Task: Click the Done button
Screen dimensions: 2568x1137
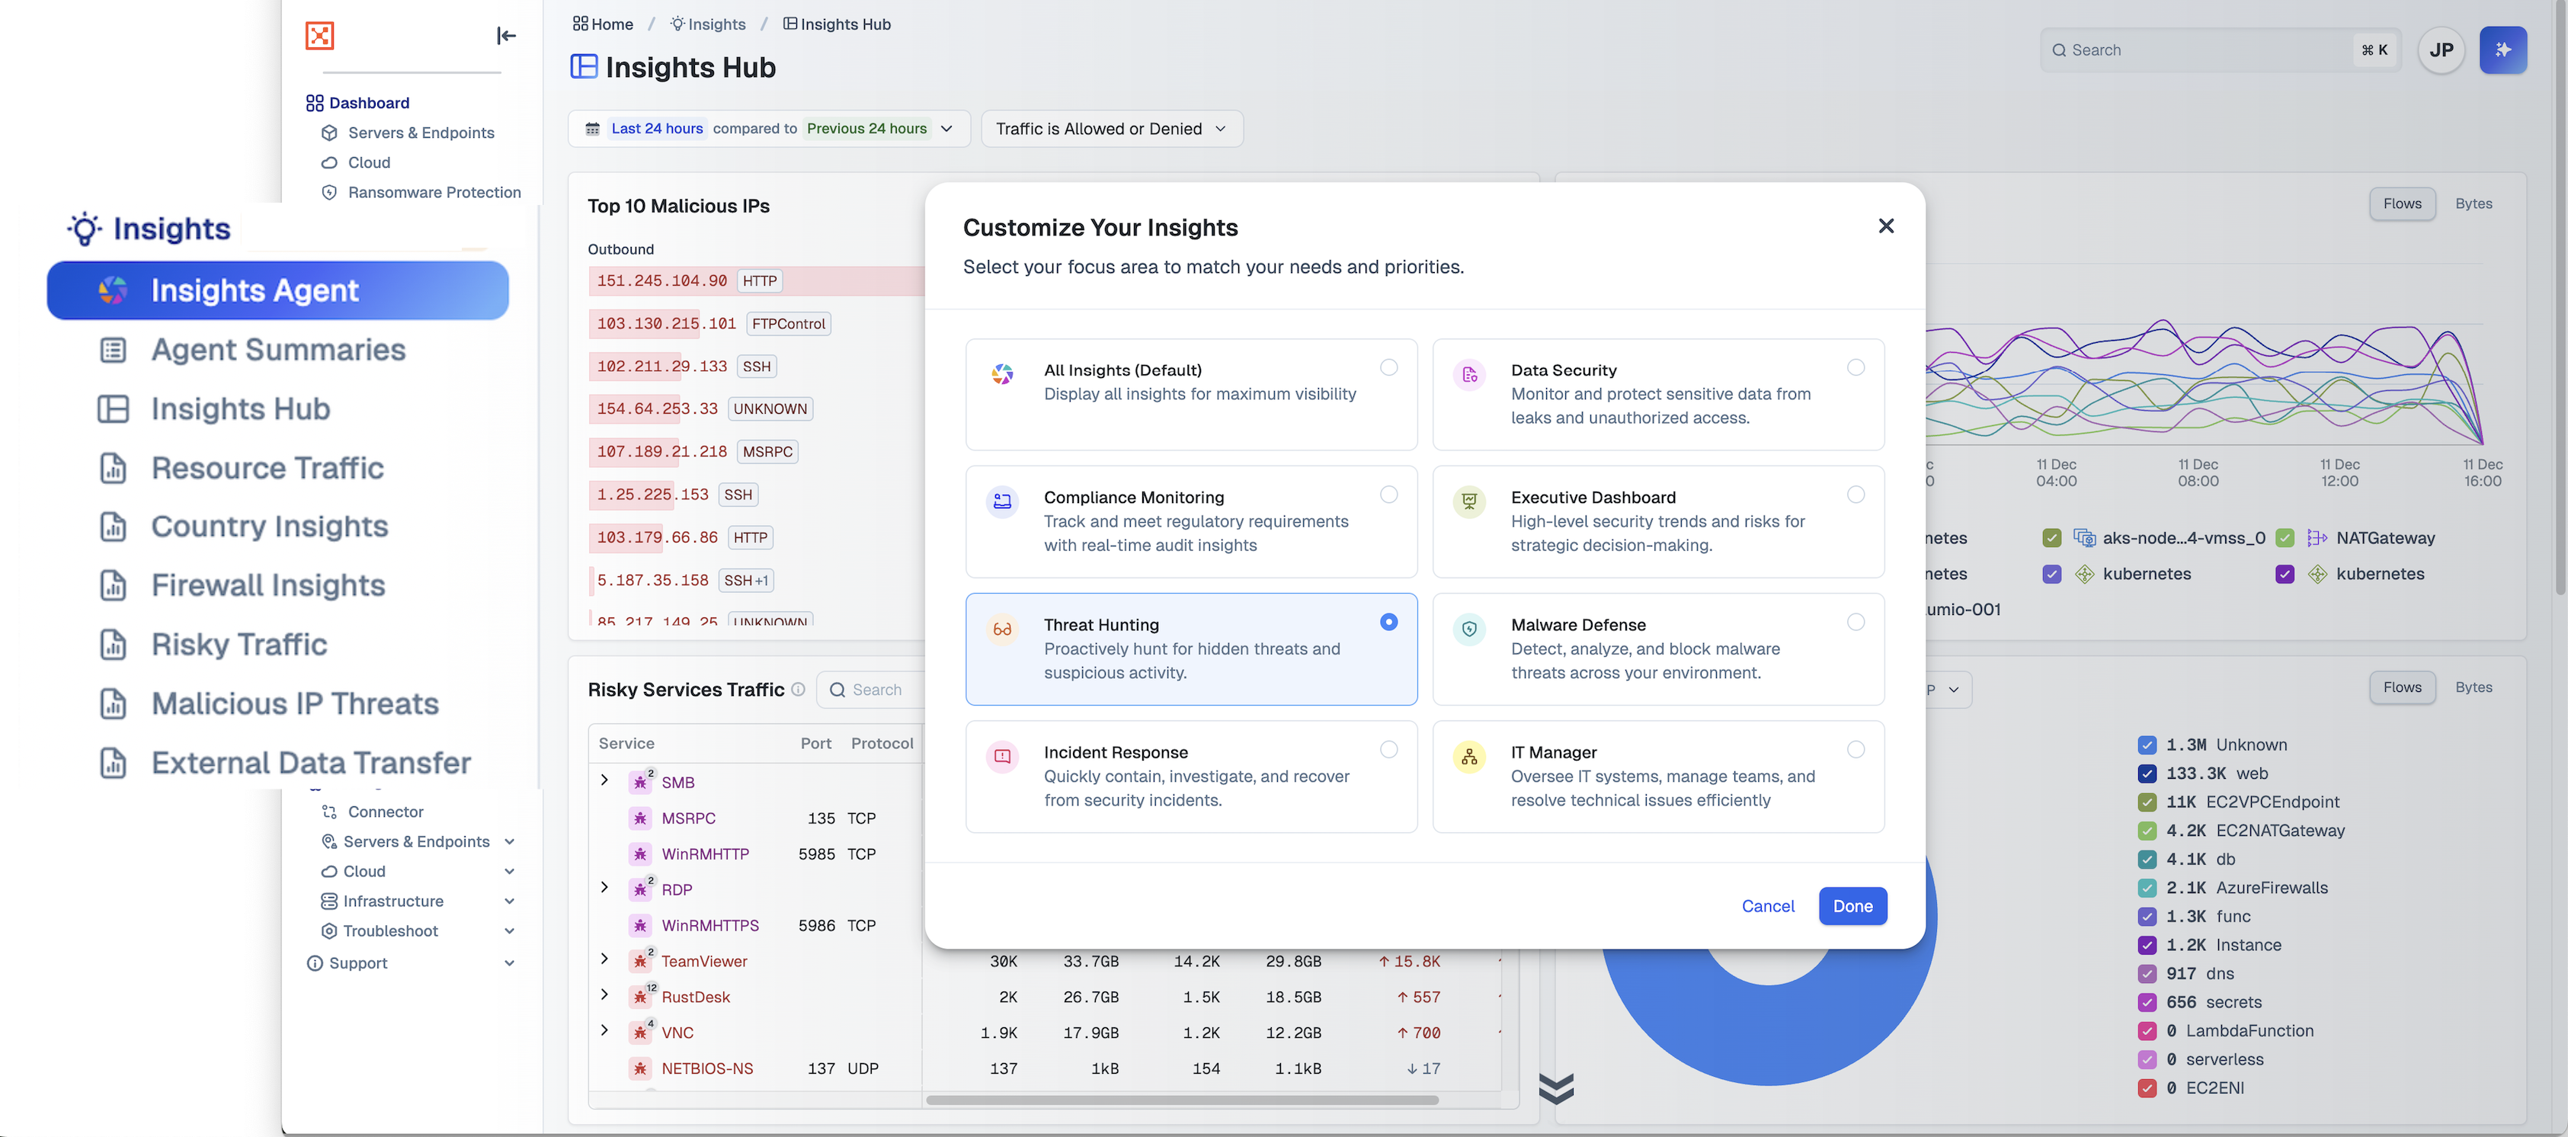Action: click(x=1852, y=905)
